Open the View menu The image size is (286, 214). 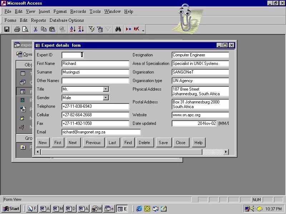click(x=31, y=11)
